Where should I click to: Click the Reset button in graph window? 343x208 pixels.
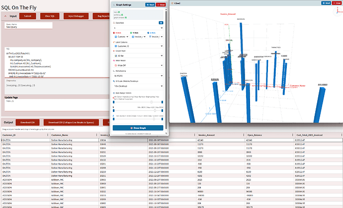coord(326,3)
